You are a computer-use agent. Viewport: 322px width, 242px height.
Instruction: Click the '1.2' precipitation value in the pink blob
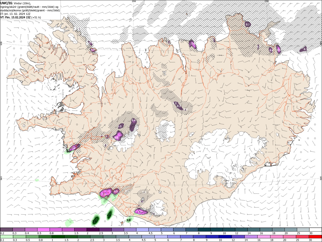click(x=103, y=194)
